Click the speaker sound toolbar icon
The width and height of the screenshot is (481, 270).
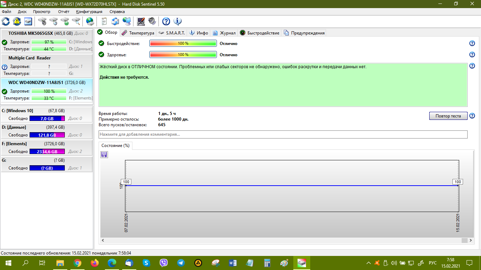pos(152,21)
